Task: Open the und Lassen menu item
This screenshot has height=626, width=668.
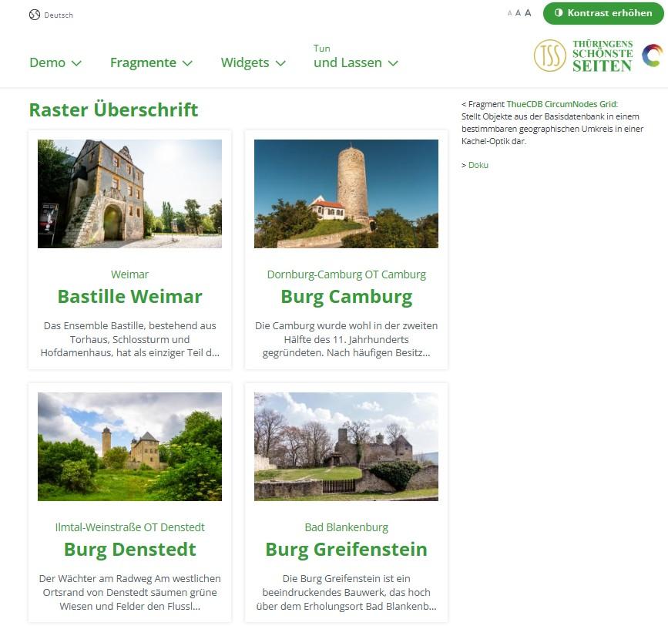Action: (347, 62)
